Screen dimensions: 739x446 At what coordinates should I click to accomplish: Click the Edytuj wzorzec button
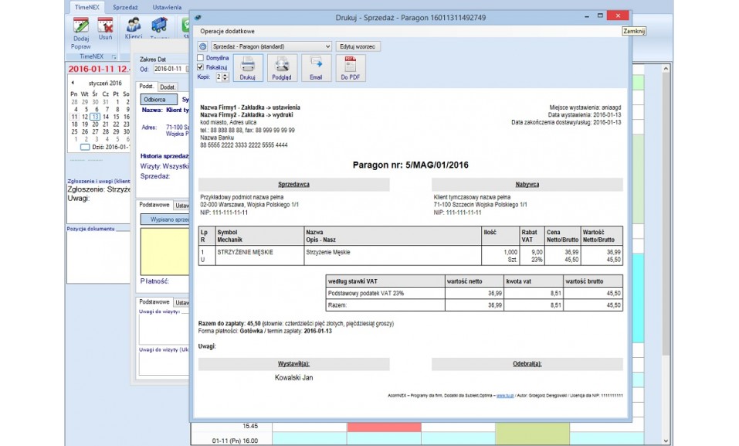click(x=358, y=46)
